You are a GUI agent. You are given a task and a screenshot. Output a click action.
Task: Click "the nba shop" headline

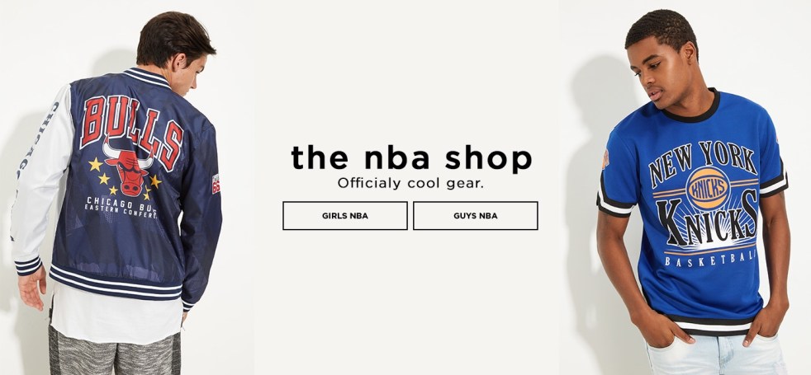(x=411, y=158)
